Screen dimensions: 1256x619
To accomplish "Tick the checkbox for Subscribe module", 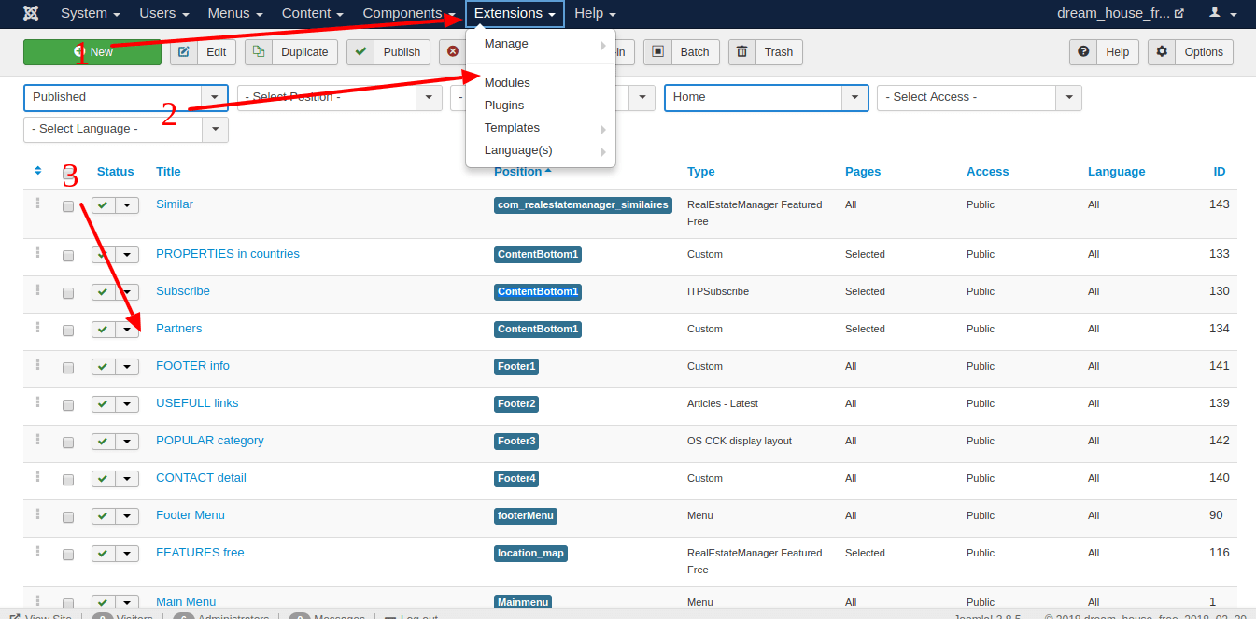I will [x=68, y=293].
